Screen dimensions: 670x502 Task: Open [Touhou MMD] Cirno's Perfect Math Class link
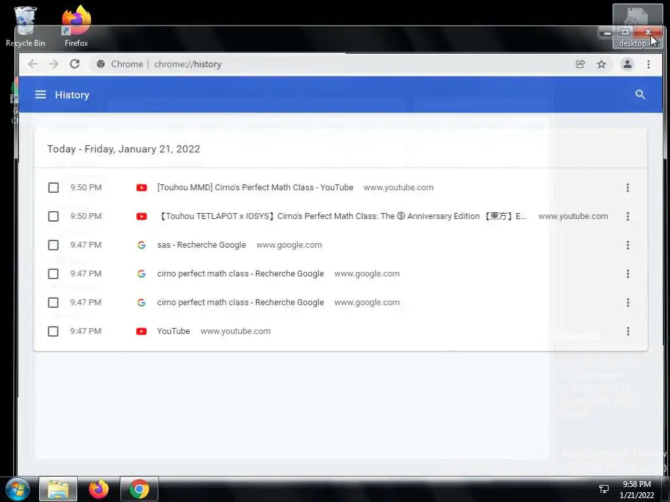pyautogui.click(x=255, y=188)
